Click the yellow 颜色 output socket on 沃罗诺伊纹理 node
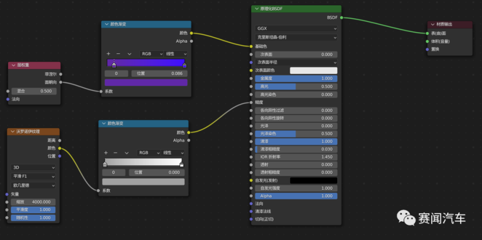The height and width of the screenshot is (240, 482). click(x=59, y=148)
